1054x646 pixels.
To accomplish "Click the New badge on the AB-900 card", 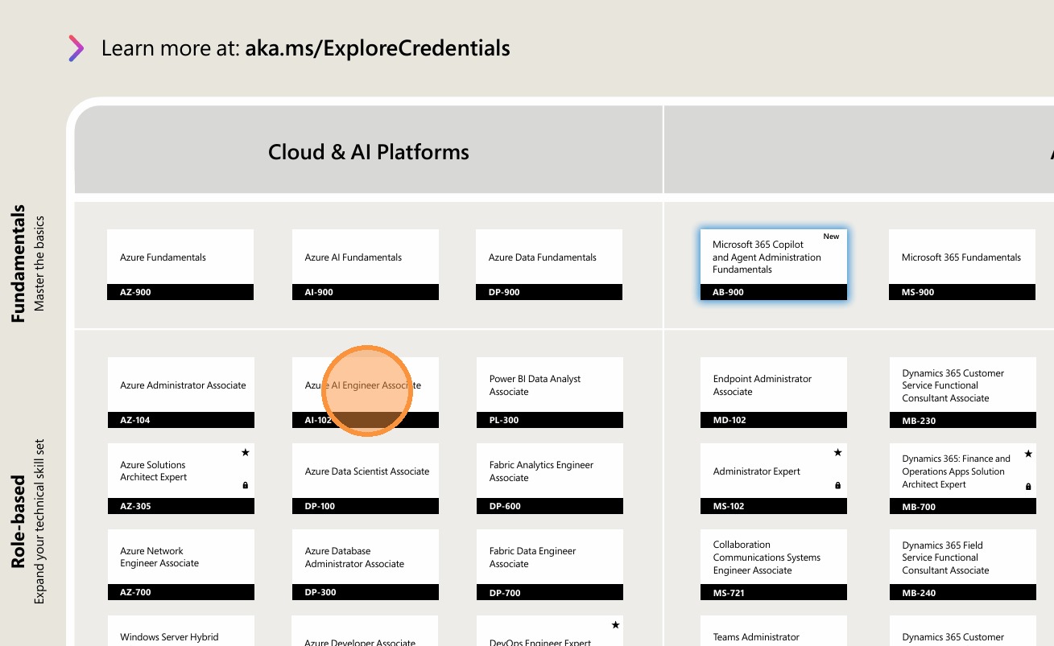I will pyautogui.click(x=831, y=237).
